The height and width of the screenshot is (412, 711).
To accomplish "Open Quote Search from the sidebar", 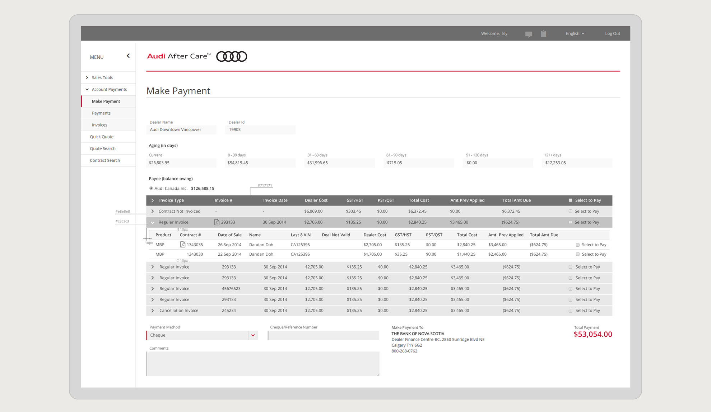I will click(108, 148).
